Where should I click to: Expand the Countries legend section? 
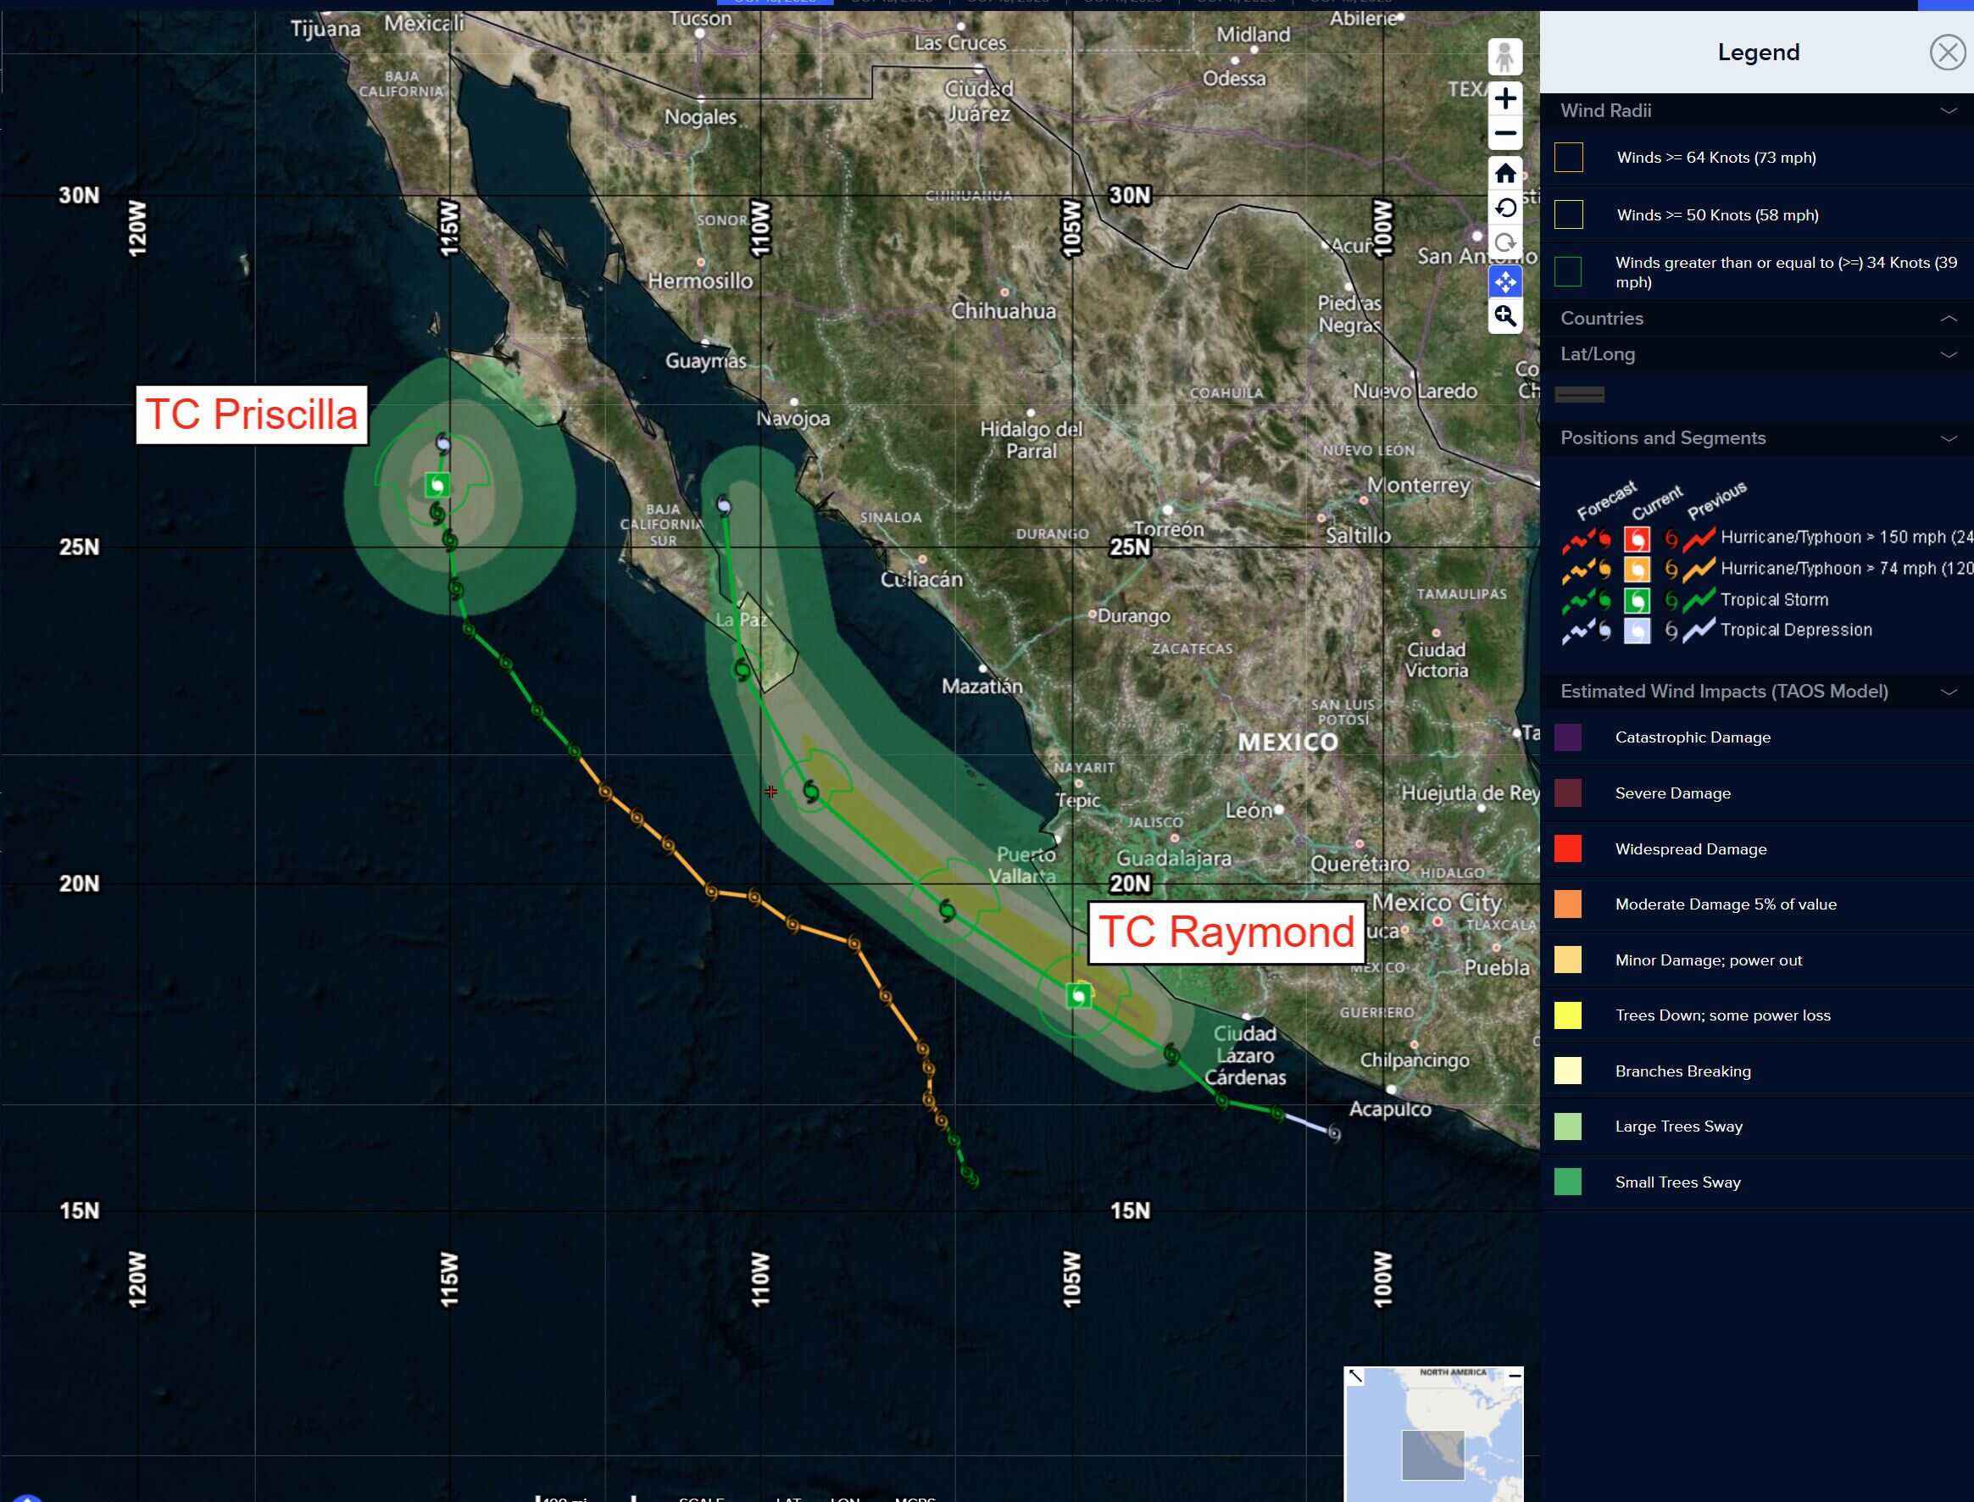pyautogui.click(x=1948, y=318)
